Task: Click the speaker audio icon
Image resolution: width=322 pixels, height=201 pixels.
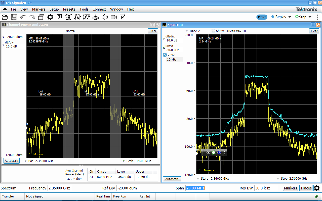Action: click(x=105, y=17)
